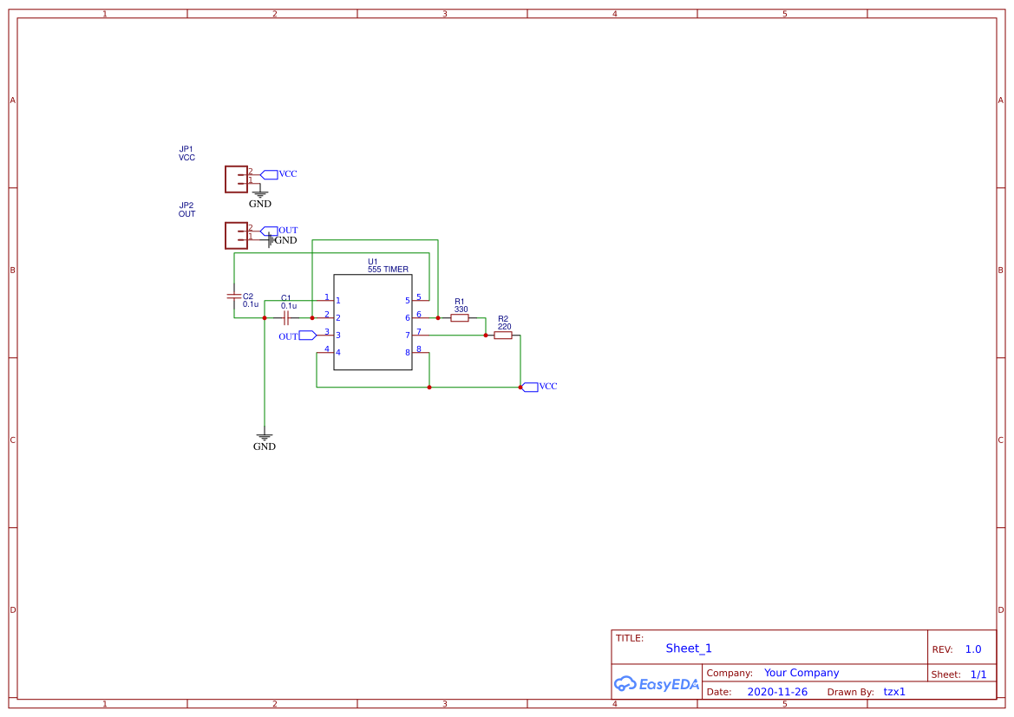Click the JP1 VCC header connector

click(235, 179)
